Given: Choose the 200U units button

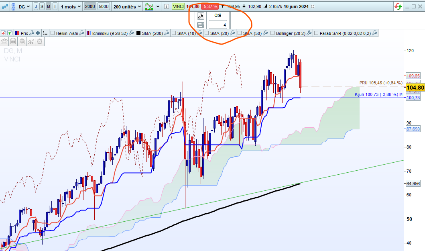Looking at the screenshot, I should [x=90, y=6].
